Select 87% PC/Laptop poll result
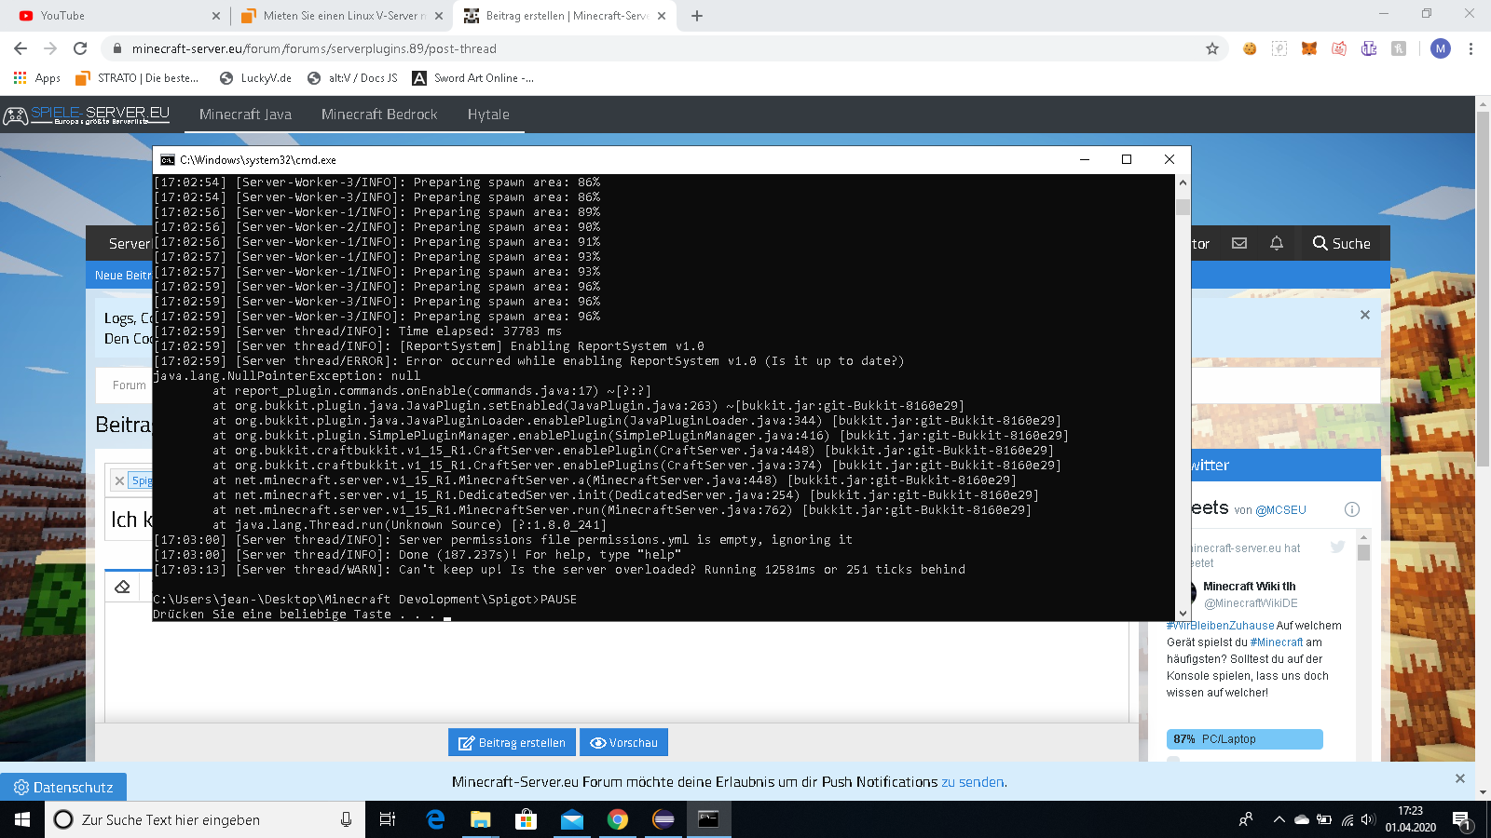This screenshot has width=1491, height=838. [1245, 739]
